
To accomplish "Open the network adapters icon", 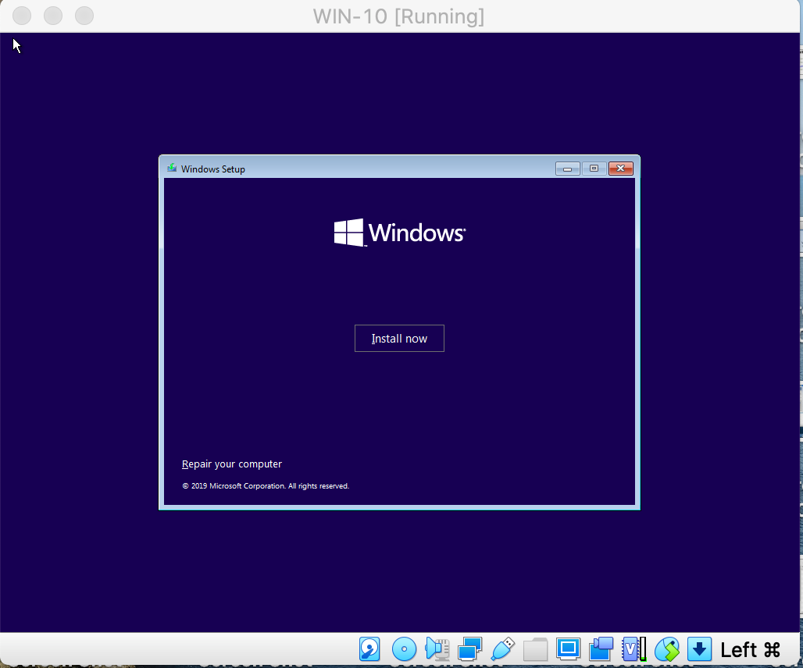I will pos(469,649).
